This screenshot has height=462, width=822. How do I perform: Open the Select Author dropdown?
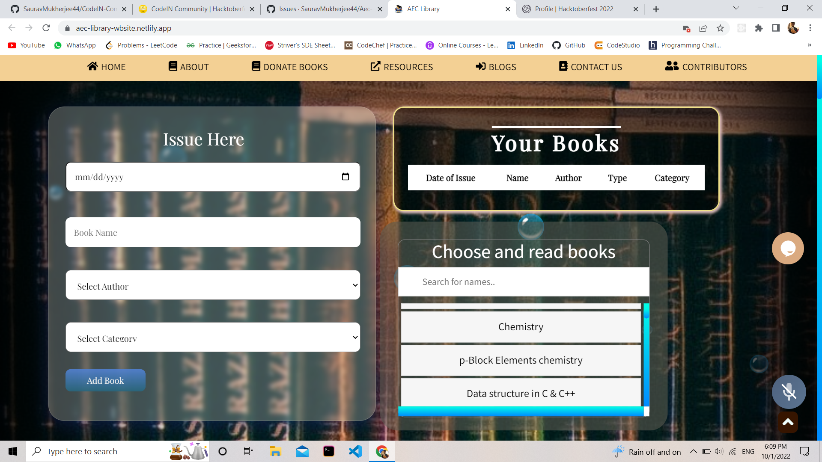(x=213, y=285)
